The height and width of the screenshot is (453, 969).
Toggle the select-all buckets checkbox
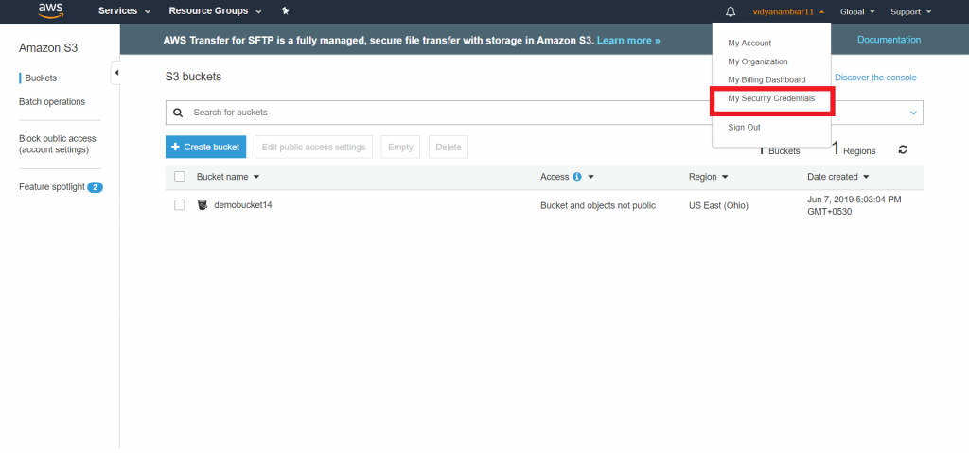[180, 177]
